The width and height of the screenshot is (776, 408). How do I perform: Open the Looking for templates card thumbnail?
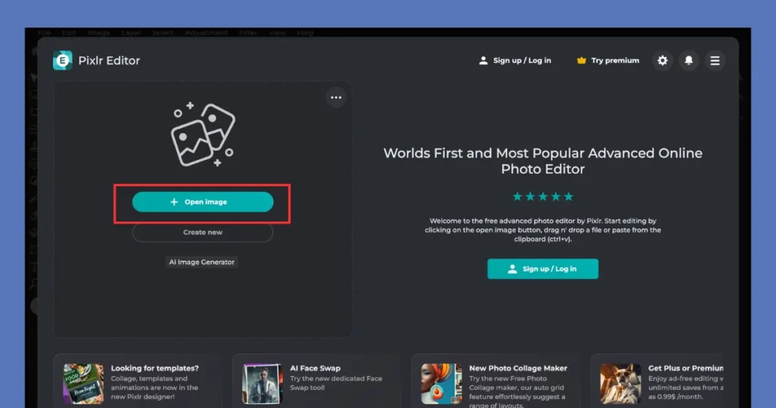click(83, 383)
